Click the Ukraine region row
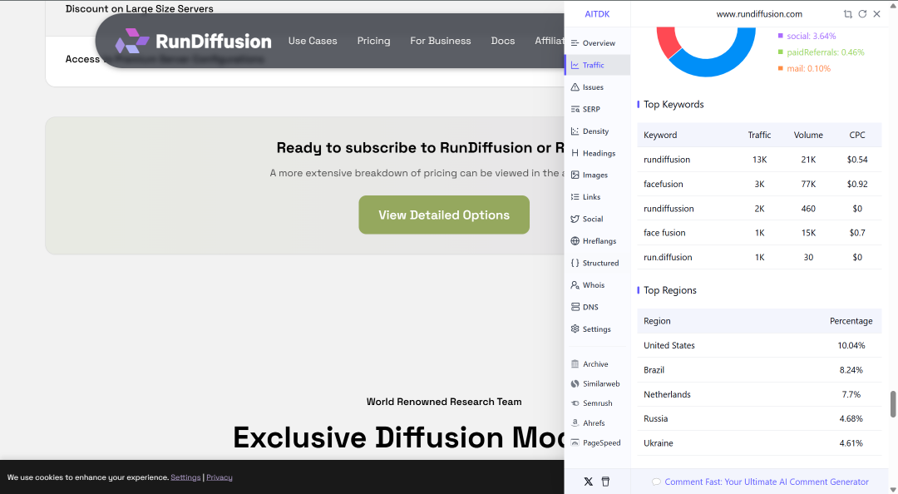 point(759,443)
